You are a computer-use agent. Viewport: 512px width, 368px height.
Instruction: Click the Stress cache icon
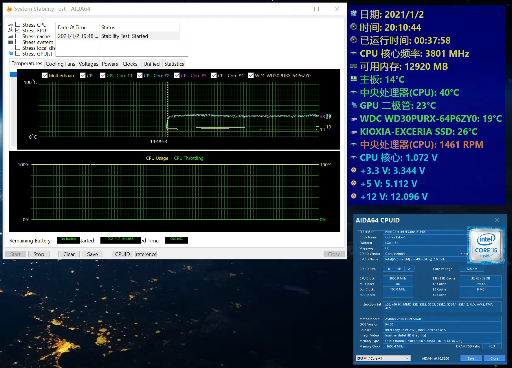coord(10,36)
